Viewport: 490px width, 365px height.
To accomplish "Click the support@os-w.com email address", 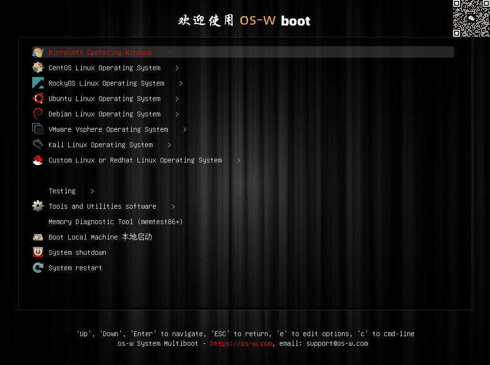I will point(337,343).
